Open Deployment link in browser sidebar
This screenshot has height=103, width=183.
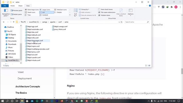click(25, 78)
